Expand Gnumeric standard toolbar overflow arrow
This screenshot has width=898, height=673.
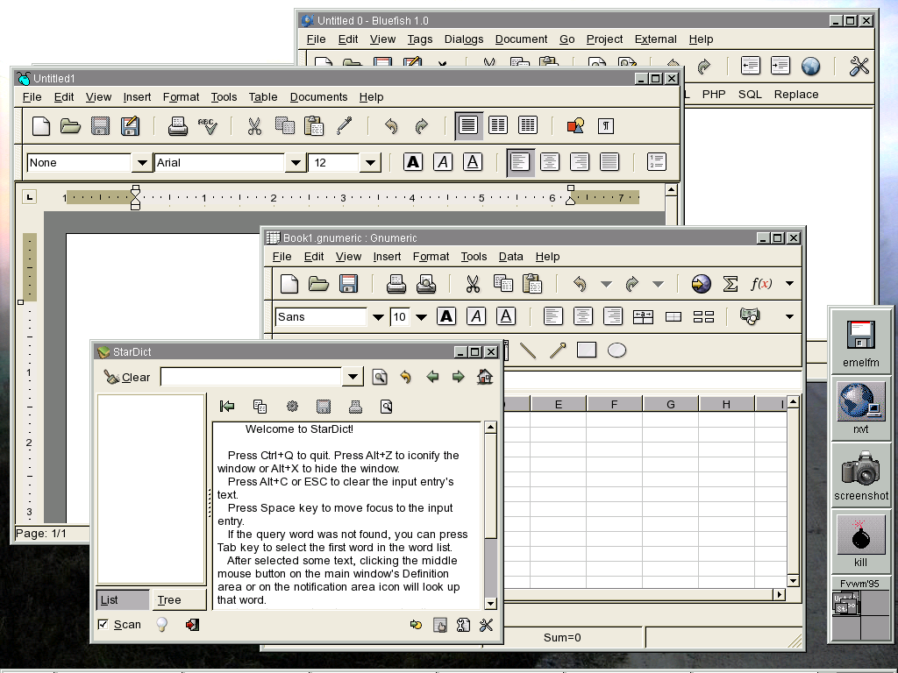790,283
